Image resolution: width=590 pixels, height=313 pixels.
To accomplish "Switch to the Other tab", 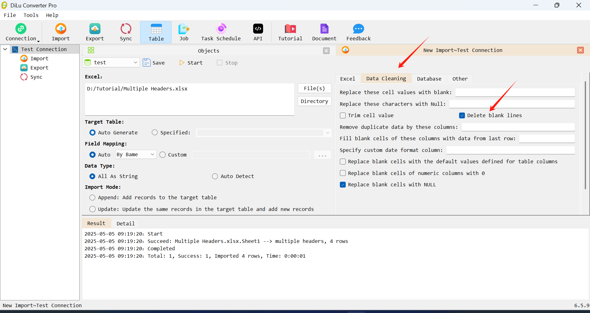I will [460, 79].
